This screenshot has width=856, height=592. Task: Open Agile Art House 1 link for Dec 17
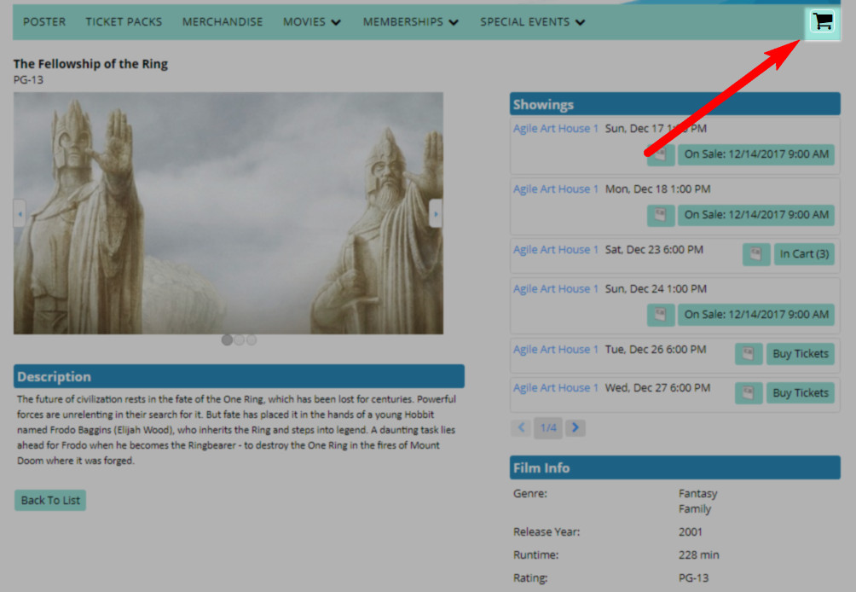coord(556,128)
